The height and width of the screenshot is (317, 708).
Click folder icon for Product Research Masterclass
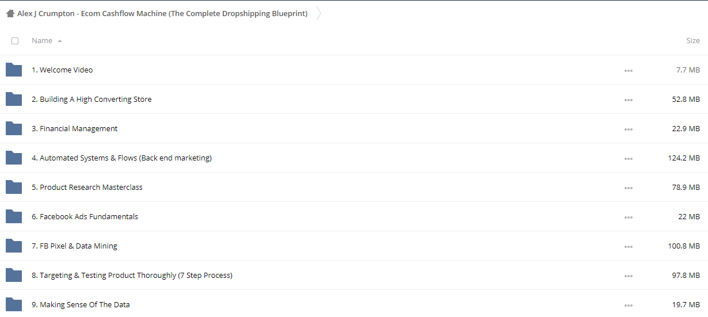pos(14,187)
